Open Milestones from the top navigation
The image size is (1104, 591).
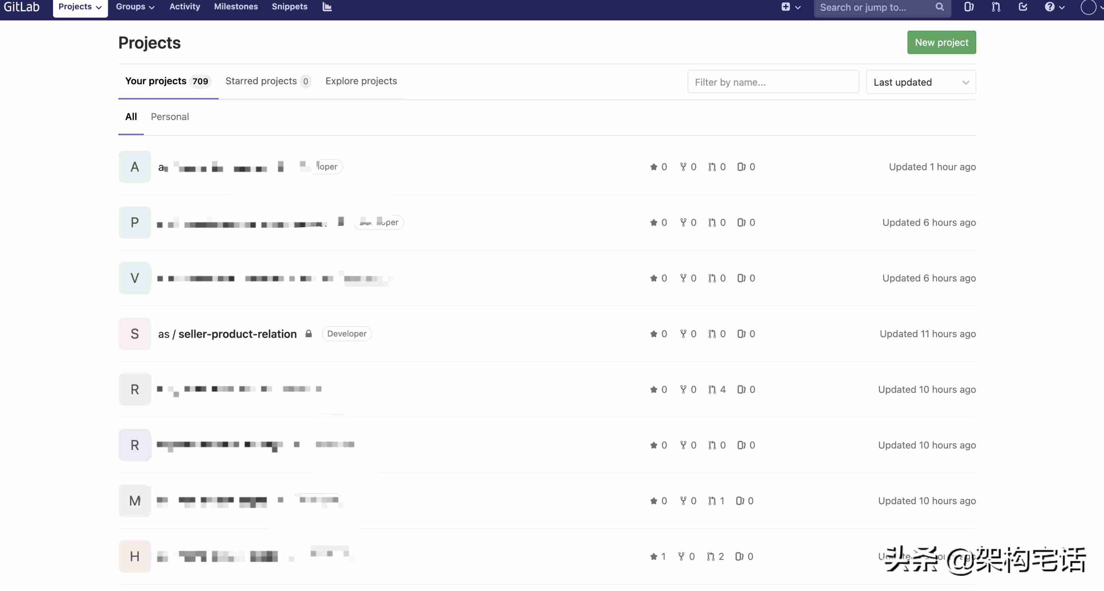pos(236,6)
